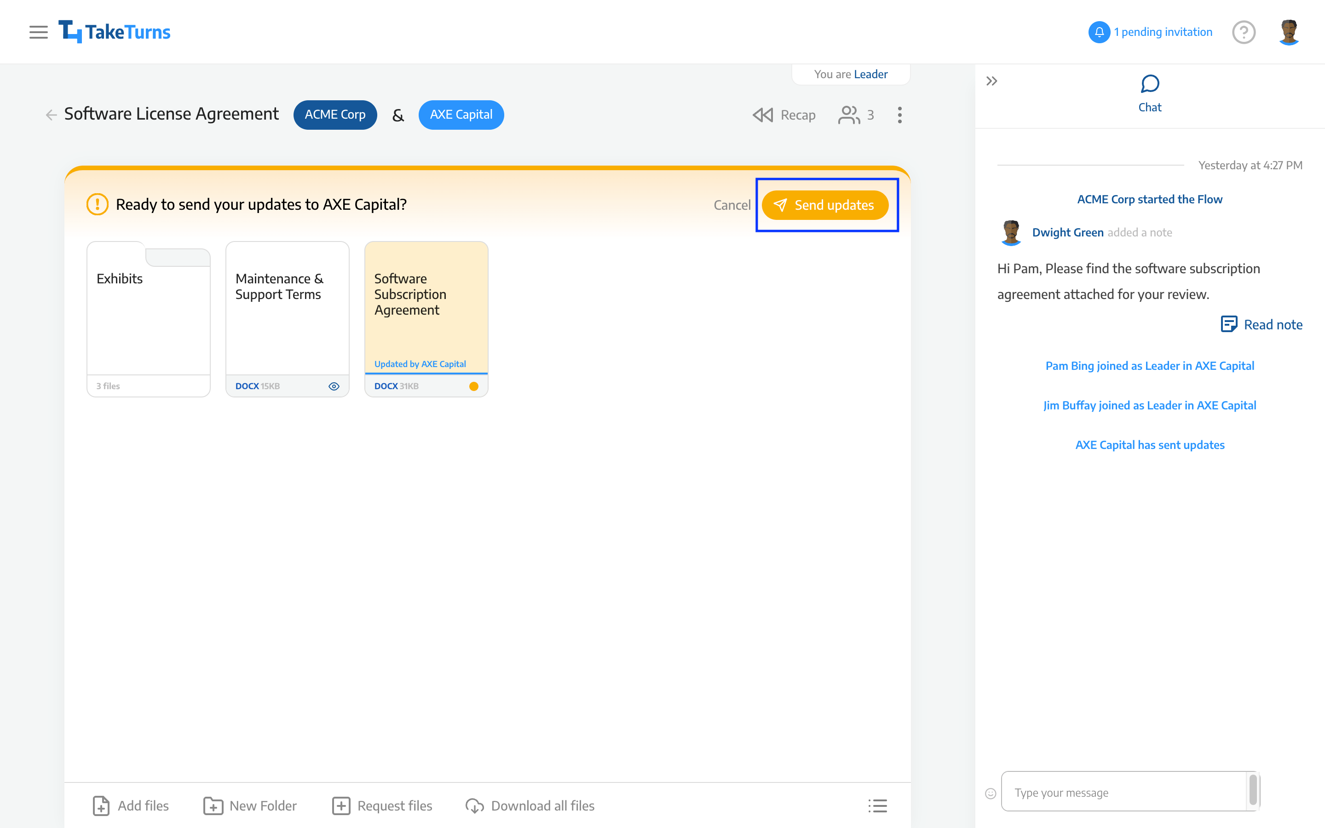Click the Software License Agreement title
This screenshot has width=1325, height=828.
[171, 114]
